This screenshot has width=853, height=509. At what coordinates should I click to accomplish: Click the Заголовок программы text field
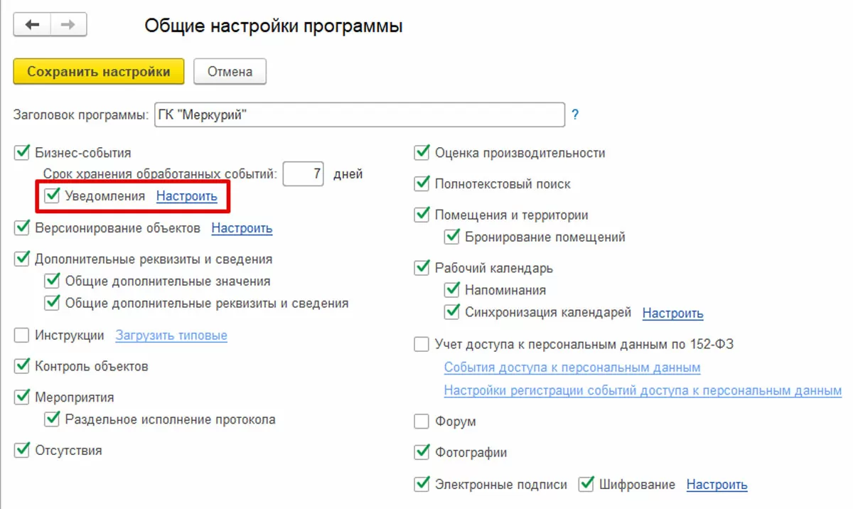point(359,114)
